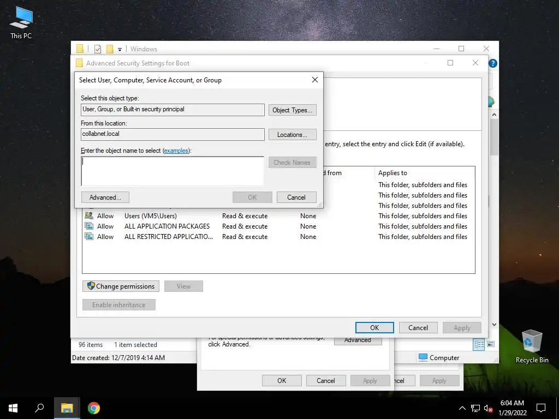Open the Quick Access Toolbar dropdown arrow
The height and width of the screenshot is (419, 559).
point(120,49)
